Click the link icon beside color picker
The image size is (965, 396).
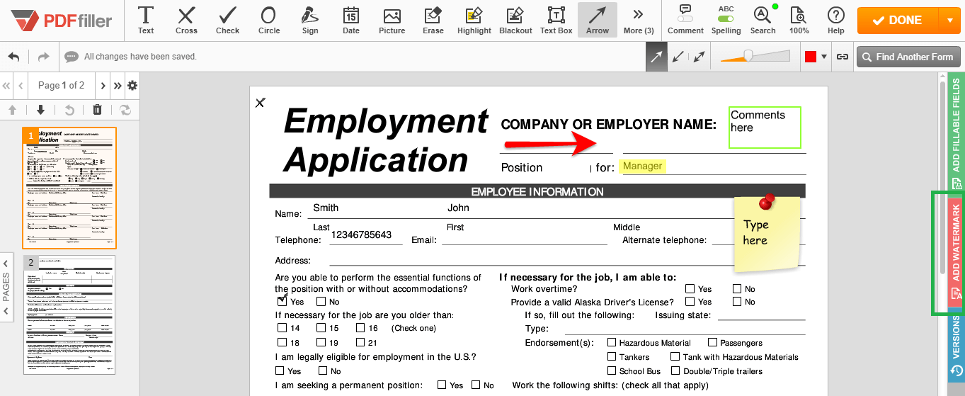[843, 57]
